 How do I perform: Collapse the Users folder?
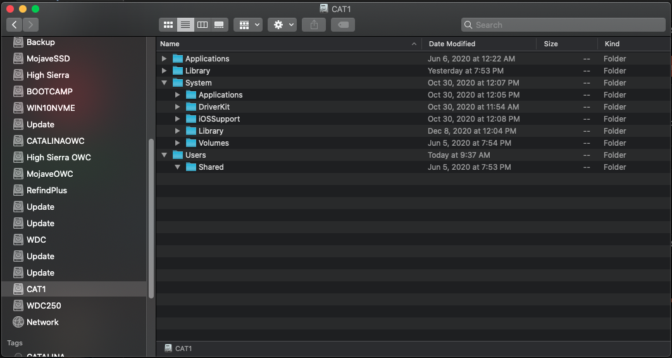tap(164, 155)
